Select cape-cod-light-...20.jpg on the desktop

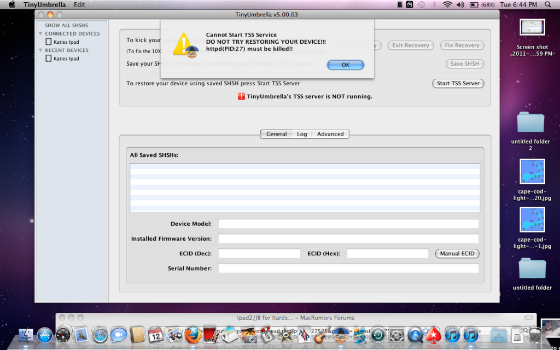point(532,179)
